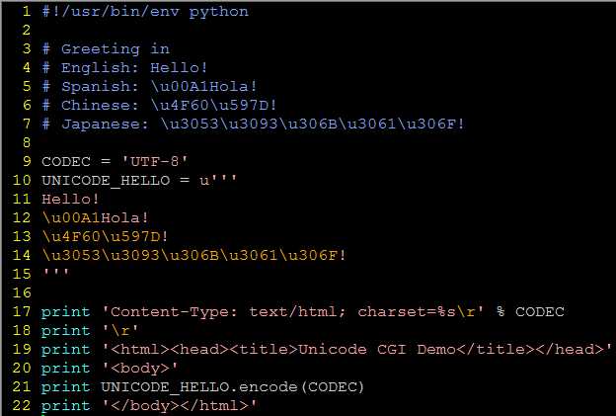Image resolution: width=616 pixels, height=416 pixels.
Task: Click the '\r' string on line 18
Action: (x=120, y=330)
